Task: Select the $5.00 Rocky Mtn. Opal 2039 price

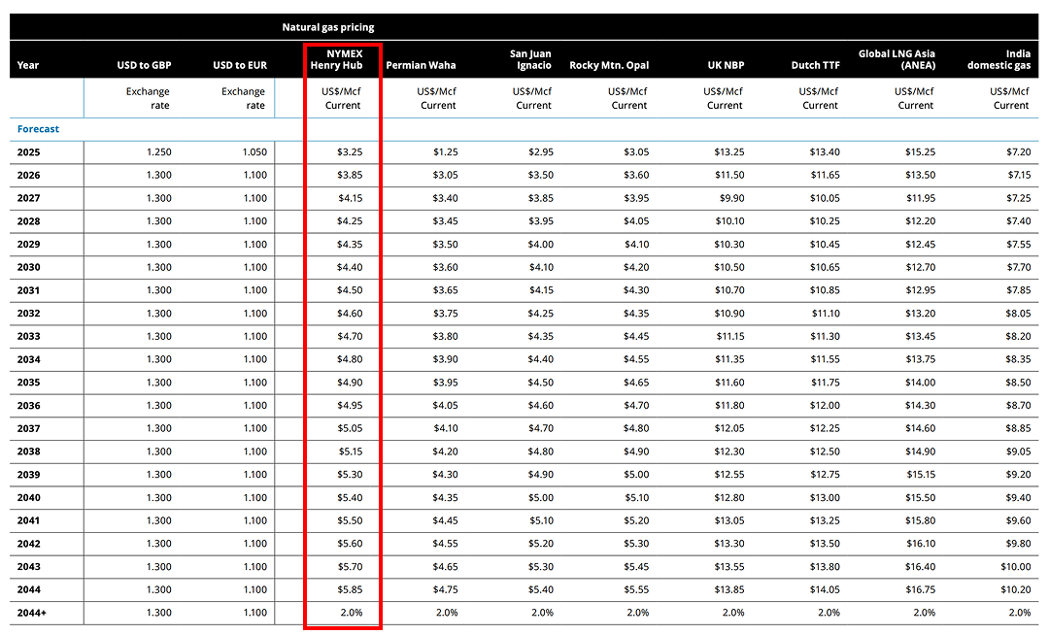Action: click(636, 475)
